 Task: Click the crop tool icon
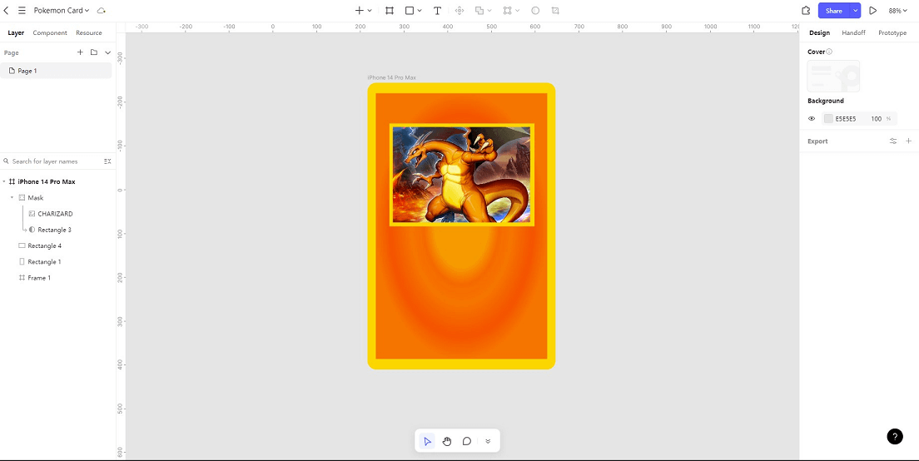point(555,11)
